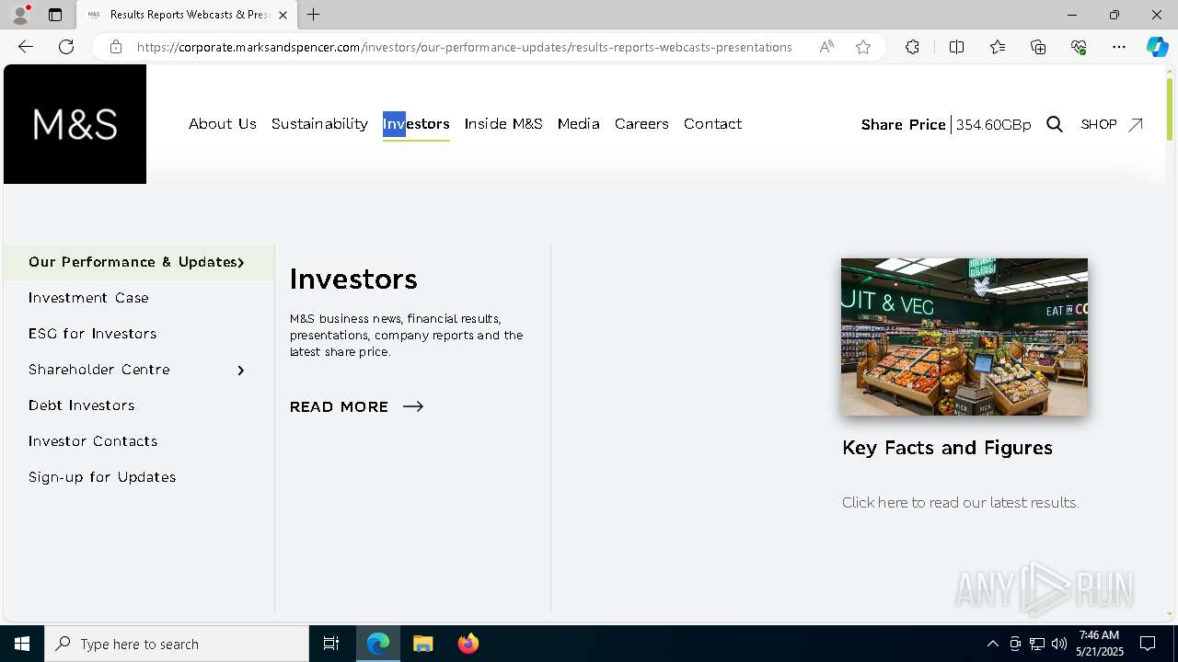This screenshot has width=1178, height=662.
Task: Open Collections icon
Action: [x=1038, y=47]
